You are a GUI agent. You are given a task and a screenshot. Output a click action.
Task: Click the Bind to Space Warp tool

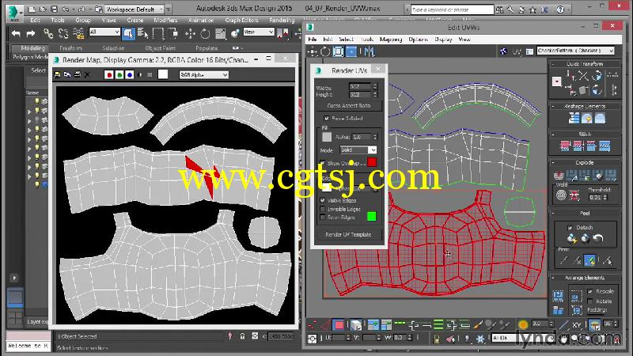tap(78, 33)
